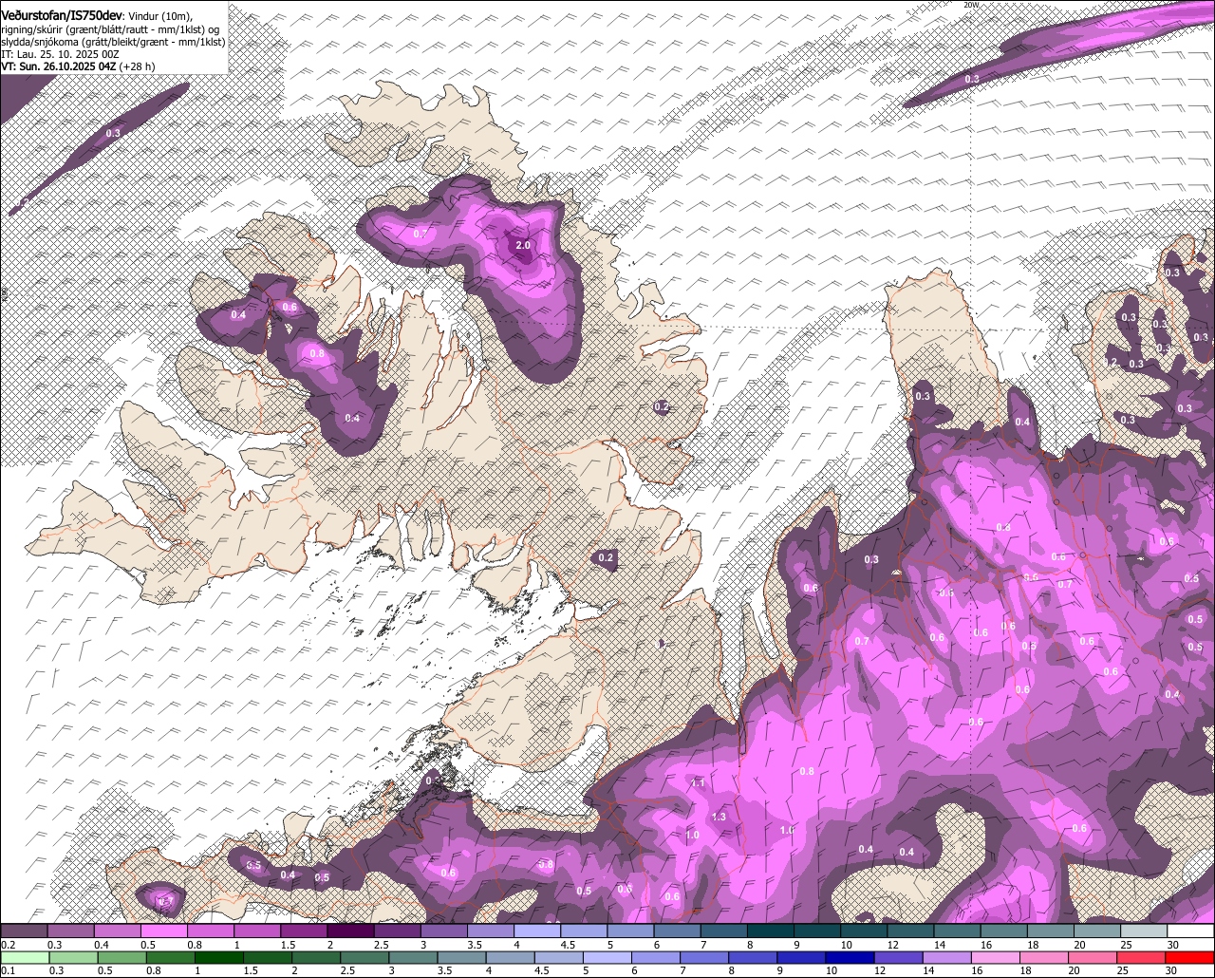Click the bright pink 0.5 swatch in upper legend row
Image resolution: width=1215 pixels, height=978 pixels.
point(163,931)
